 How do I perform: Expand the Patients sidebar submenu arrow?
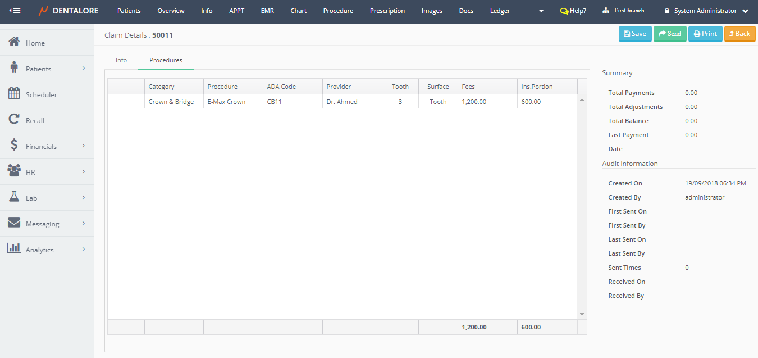point(84,69)
